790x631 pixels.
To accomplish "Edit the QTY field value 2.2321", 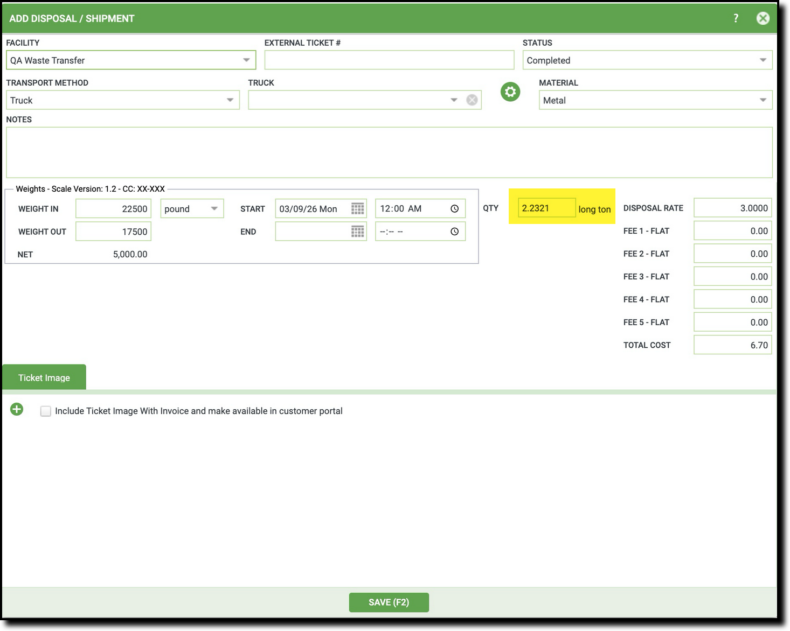I will pos(547,208).
